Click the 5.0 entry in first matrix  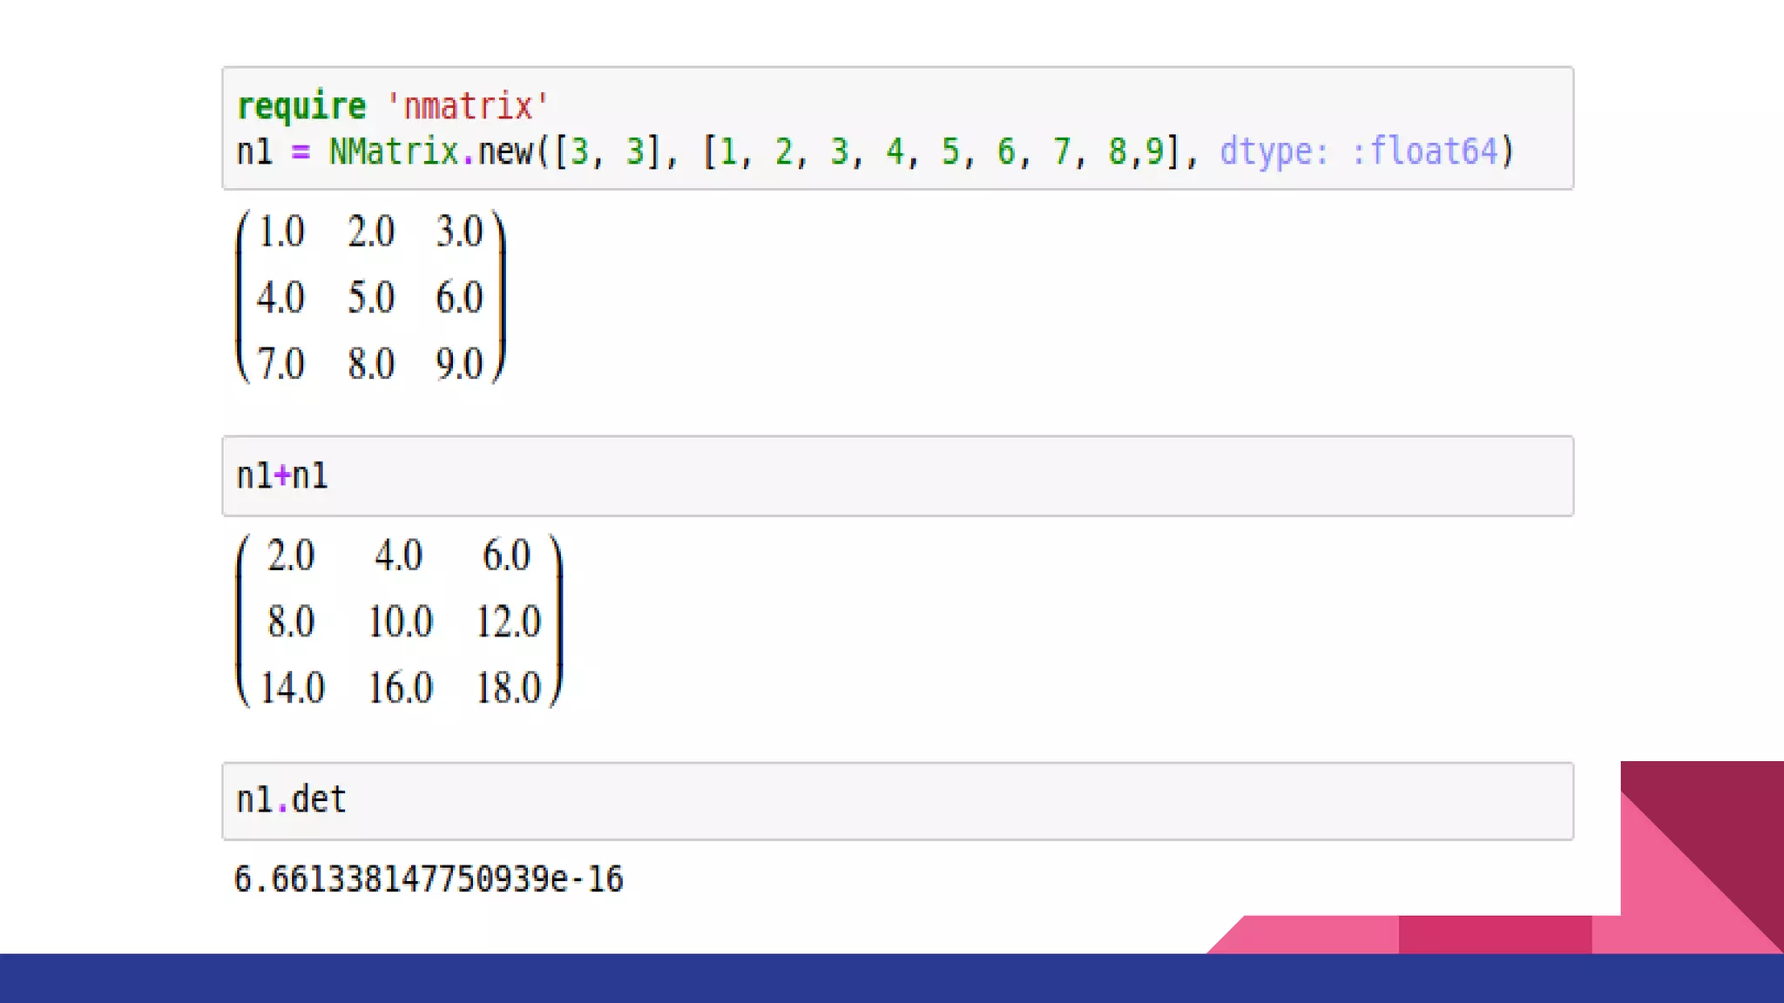tap(371, 298)
